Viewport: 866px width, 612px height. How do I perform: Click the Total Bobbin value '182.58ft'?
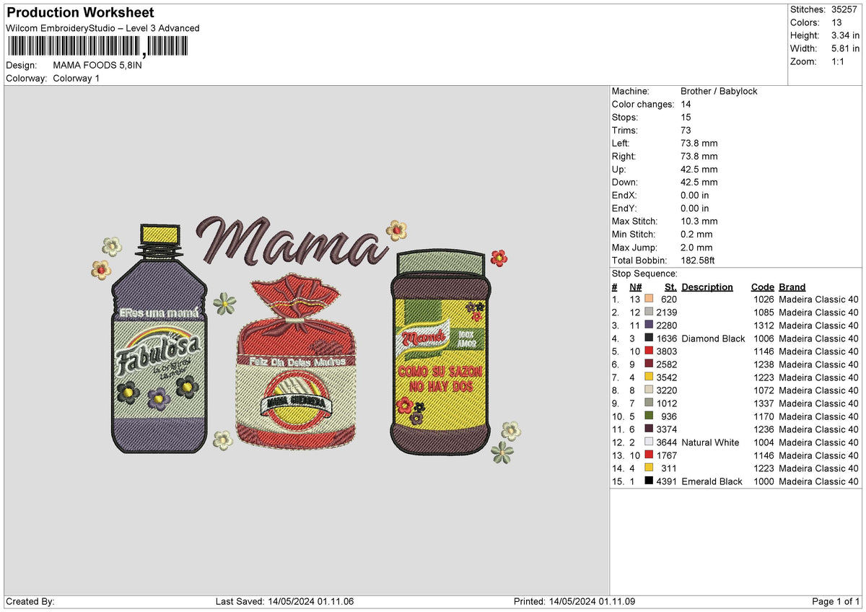(x=699, y=261)
